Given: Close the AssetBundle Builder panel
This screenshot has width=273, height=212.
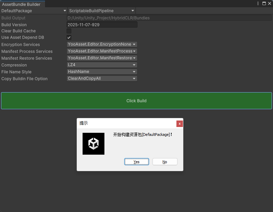Looking at the screenshot, I should pos(270,3).
